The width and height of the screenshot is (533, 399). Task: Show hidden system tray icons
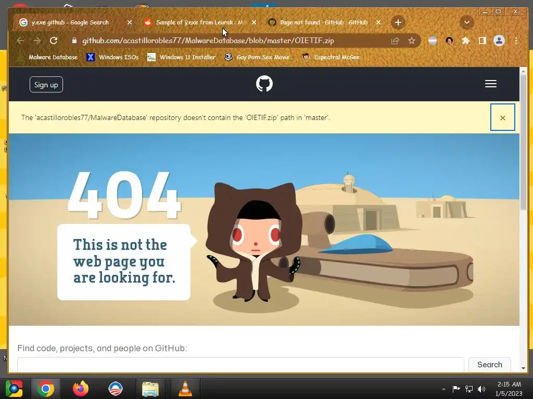point(443,389)
